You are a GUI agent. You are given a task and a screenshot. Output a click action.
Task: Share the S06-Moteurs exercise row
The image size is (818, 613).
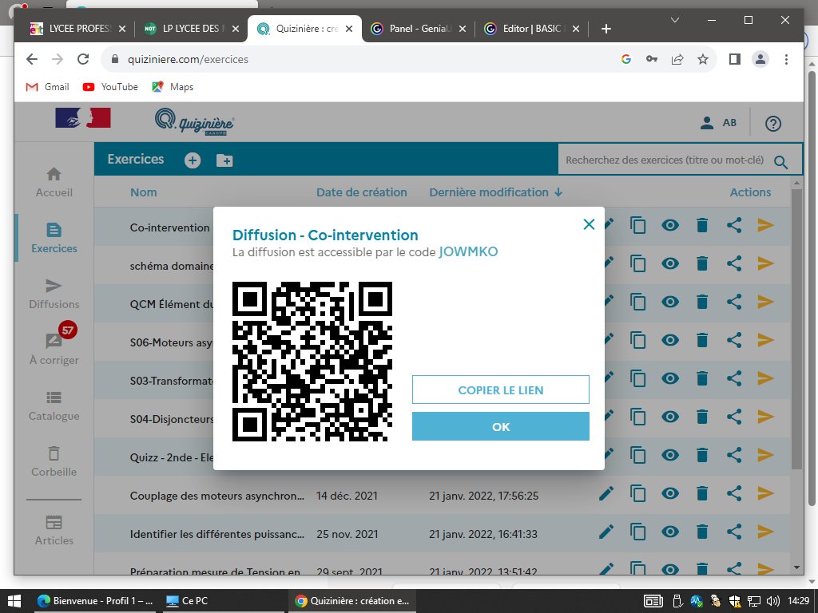point(734,340)
